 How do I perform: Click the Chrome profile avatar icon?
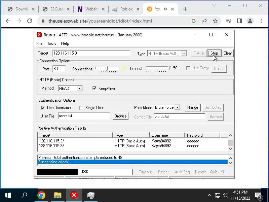250,21
